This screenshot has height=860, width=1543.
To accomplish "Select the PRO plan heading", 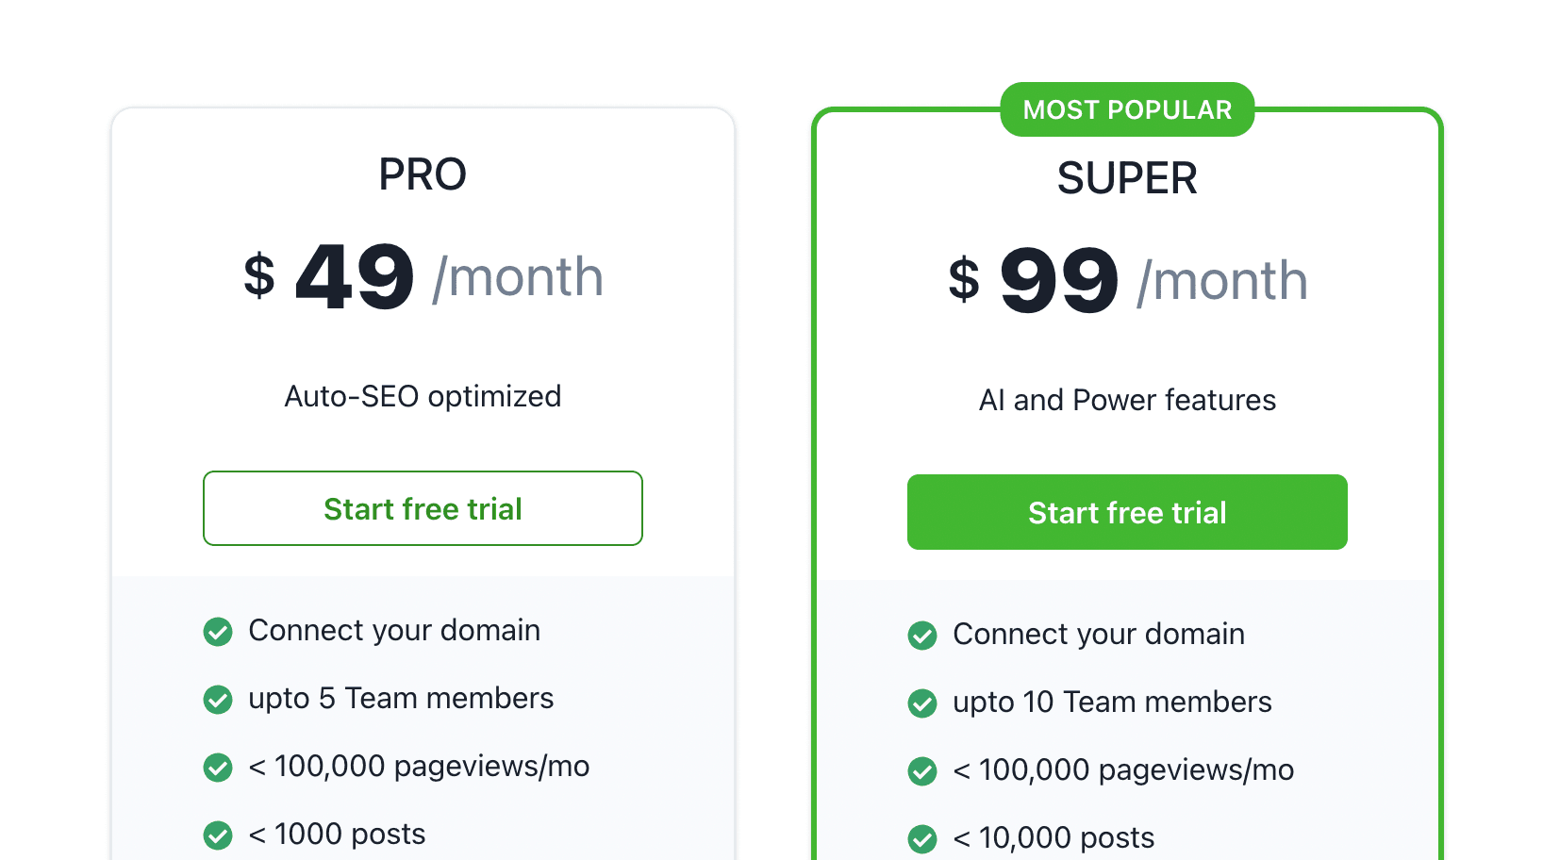I will coord(423,174).
